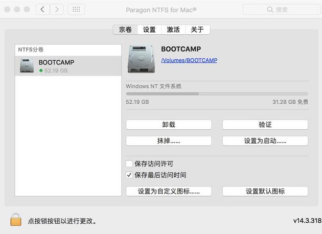Viewport: 322px width, 234px height.
Task: Click the 抹掉 button
Action: pyautogui.click(x=169, y=141)
